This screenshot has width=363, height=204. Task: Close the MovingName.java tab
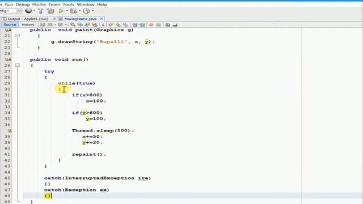(102, 19)
